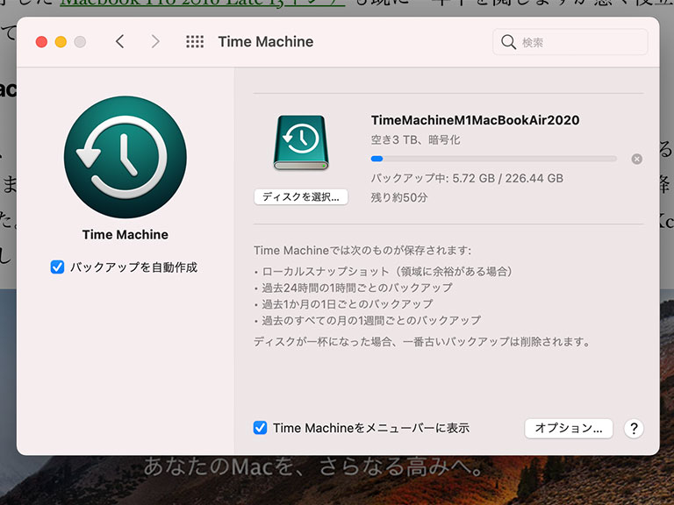Click the magnifying glass search icon
Image resolution: width=674 pixels, height=505 pixels.
point(508,42)
